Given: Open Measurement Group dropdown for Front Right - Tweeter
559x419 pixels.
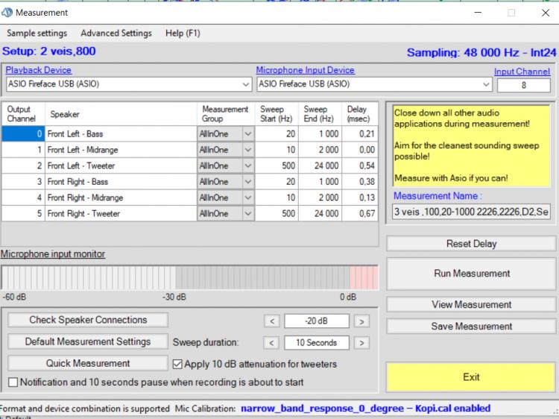Looking at the screenshot, I should 248,214.
